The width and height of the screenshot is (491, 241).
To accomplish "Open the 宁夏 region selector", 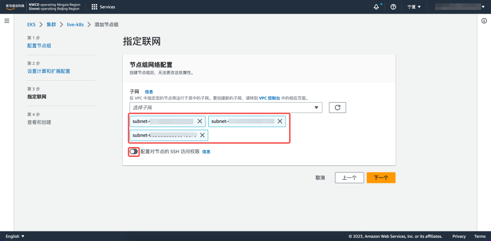I will (x=414, y=7).
